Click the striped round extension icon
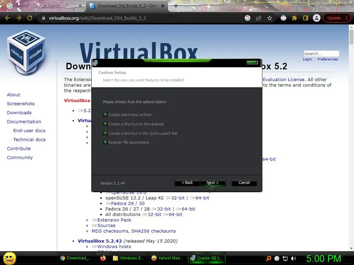 pyautogui.click(x=283, y=18)
